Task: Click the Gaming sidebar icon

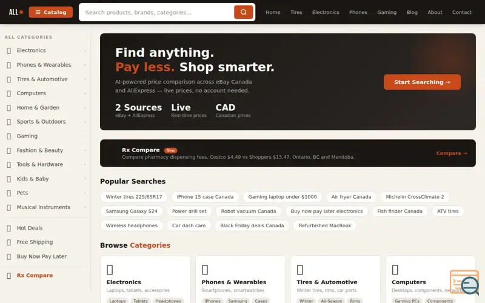Action: 9,136
